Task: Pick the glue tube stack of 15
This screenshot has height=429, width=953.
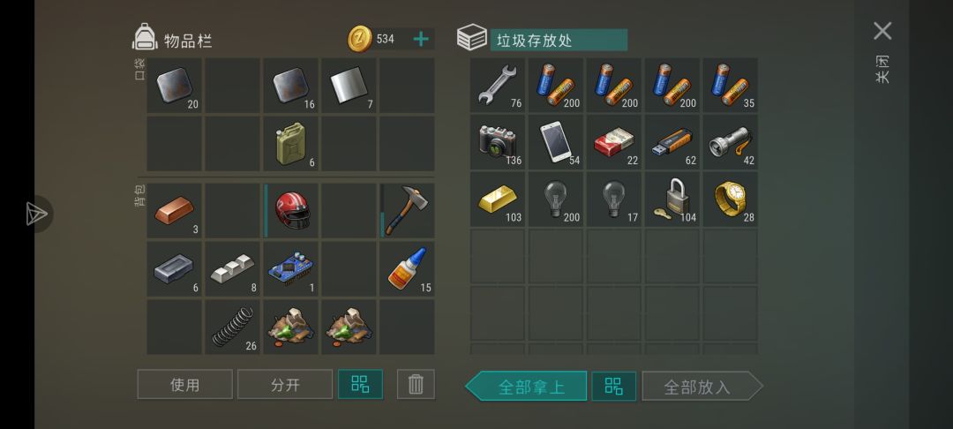Action: pyautogui.click(x=407, y=268)
